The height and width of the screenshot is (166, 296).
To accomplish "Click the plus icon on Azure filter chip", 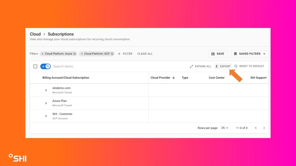I will tap(43, 54).
